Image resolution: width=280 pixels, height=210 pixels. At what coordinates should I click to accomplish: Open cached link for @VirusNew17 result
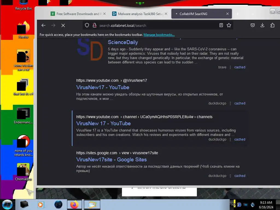pyautogui.click(x=240, y=103)
